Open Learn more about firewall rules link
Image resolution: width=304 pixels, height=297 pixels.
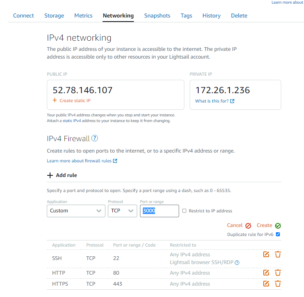[x=82, y=161]
